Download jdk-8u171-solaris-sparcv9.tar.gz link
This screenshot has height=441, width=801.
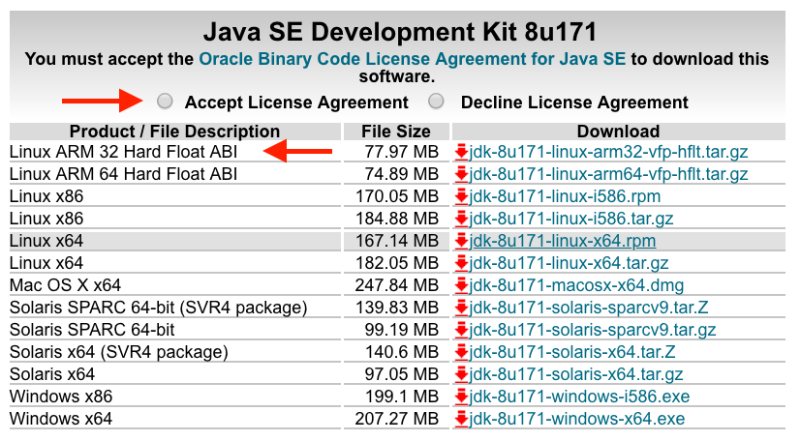[593, 331]
